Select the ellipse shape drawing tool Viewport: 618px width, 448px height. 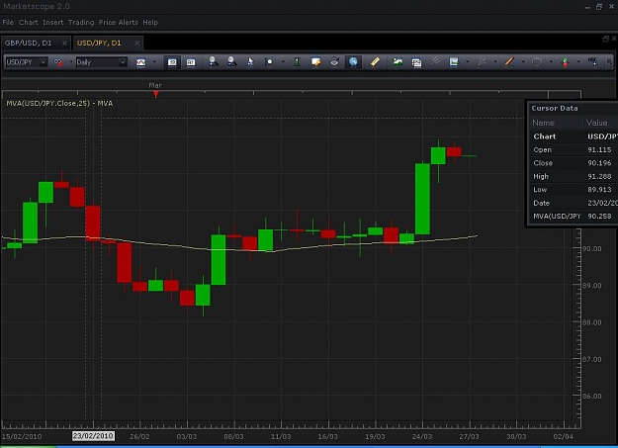(x=537, y=62)
